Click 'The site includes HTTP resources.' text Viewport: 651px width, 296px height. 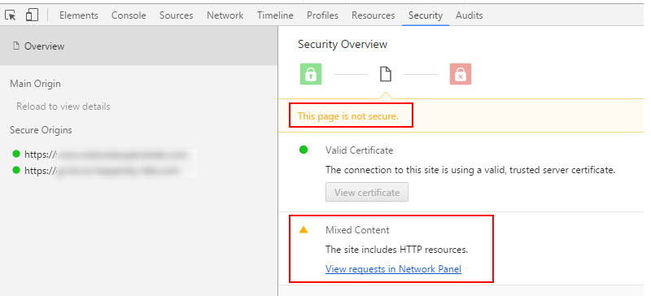[396, 250]
